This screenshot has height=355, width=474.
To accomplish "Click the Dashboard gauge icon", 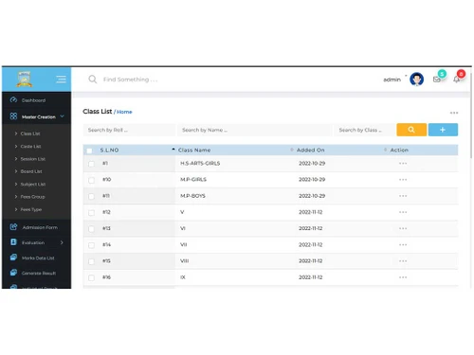I will [x=13, y=100].
